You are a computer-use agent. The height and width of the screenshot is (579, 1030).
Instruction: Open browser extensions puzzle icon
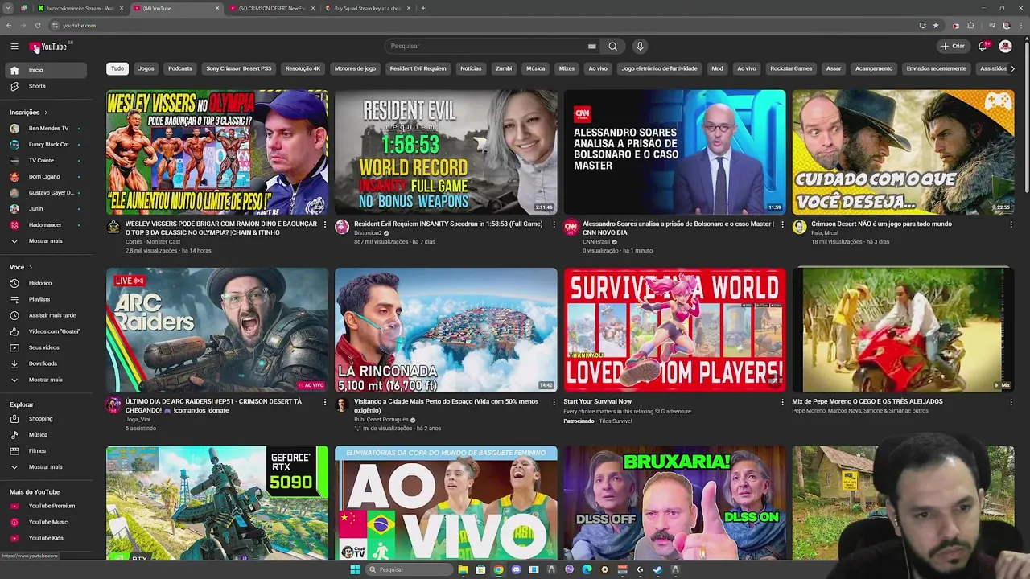(971, 26)
